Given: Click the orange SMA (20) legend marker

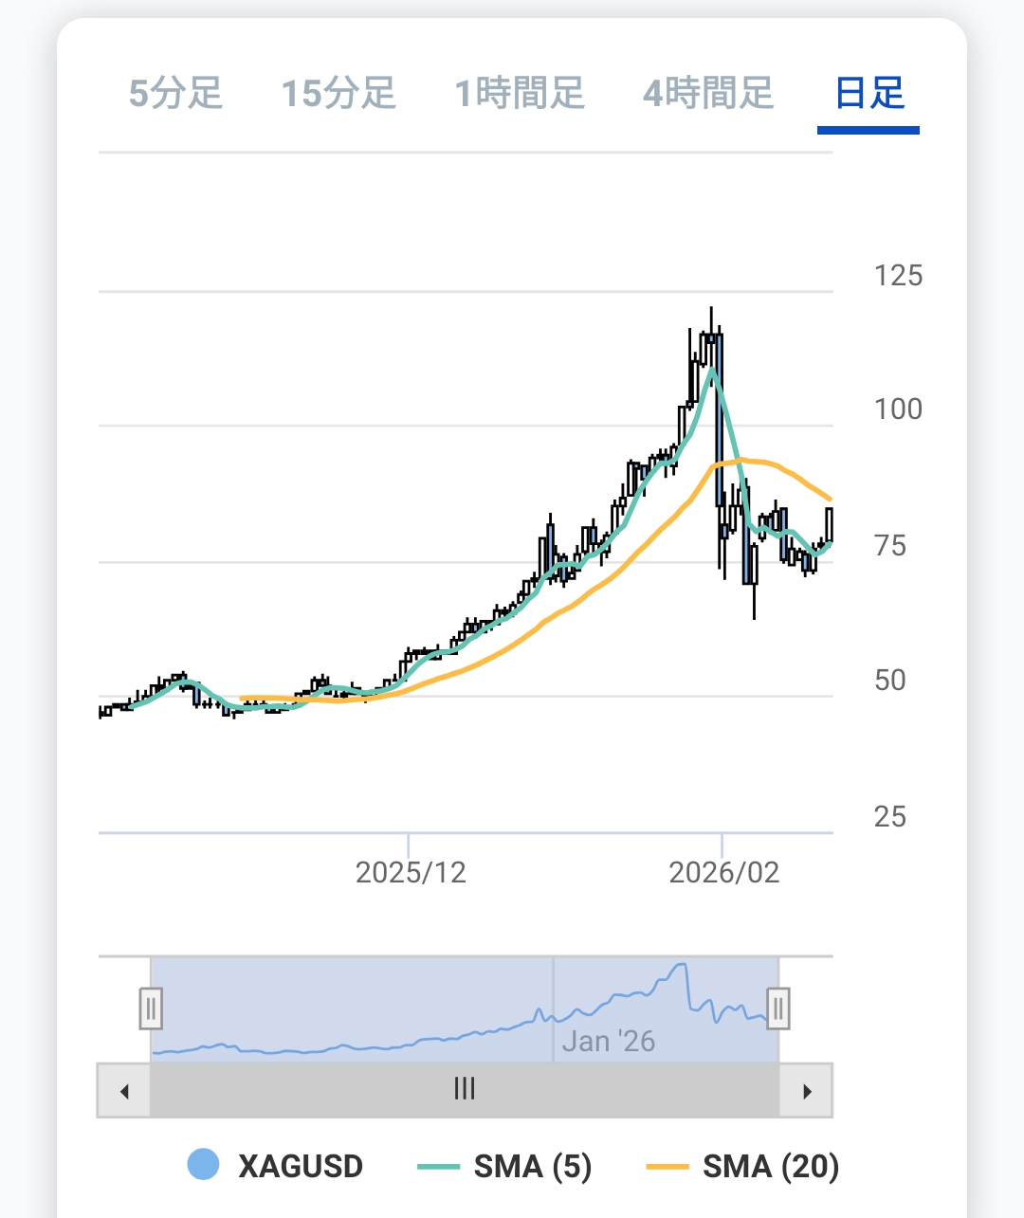Looking at the screenshot, I should (667, 1167).
